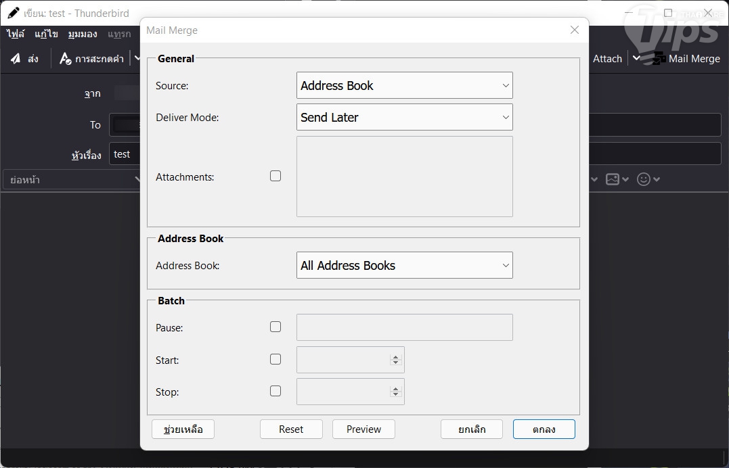This screenshot has height=468, width=729.
Task: Click the ช่วยเหลือ help button
Action: click(x=183, y=429)
